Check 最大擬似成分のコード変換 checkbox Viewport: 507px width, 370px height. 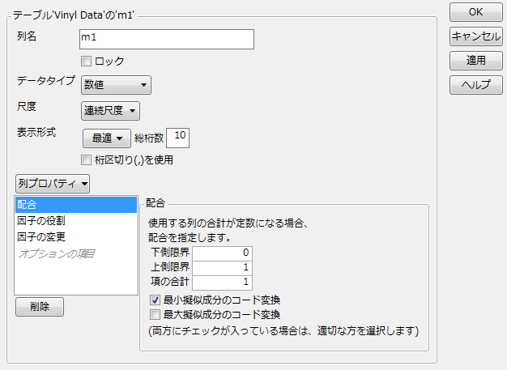tap(155, 314)
